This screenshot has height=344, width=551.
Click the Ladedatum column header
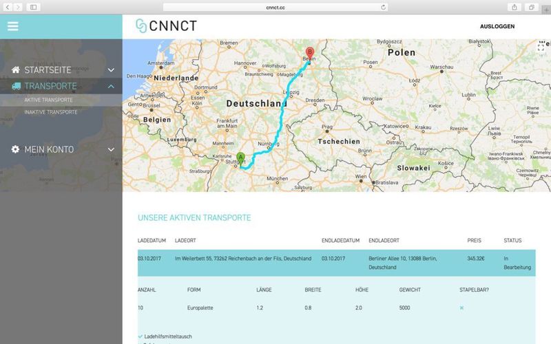(x=152, y=240)
